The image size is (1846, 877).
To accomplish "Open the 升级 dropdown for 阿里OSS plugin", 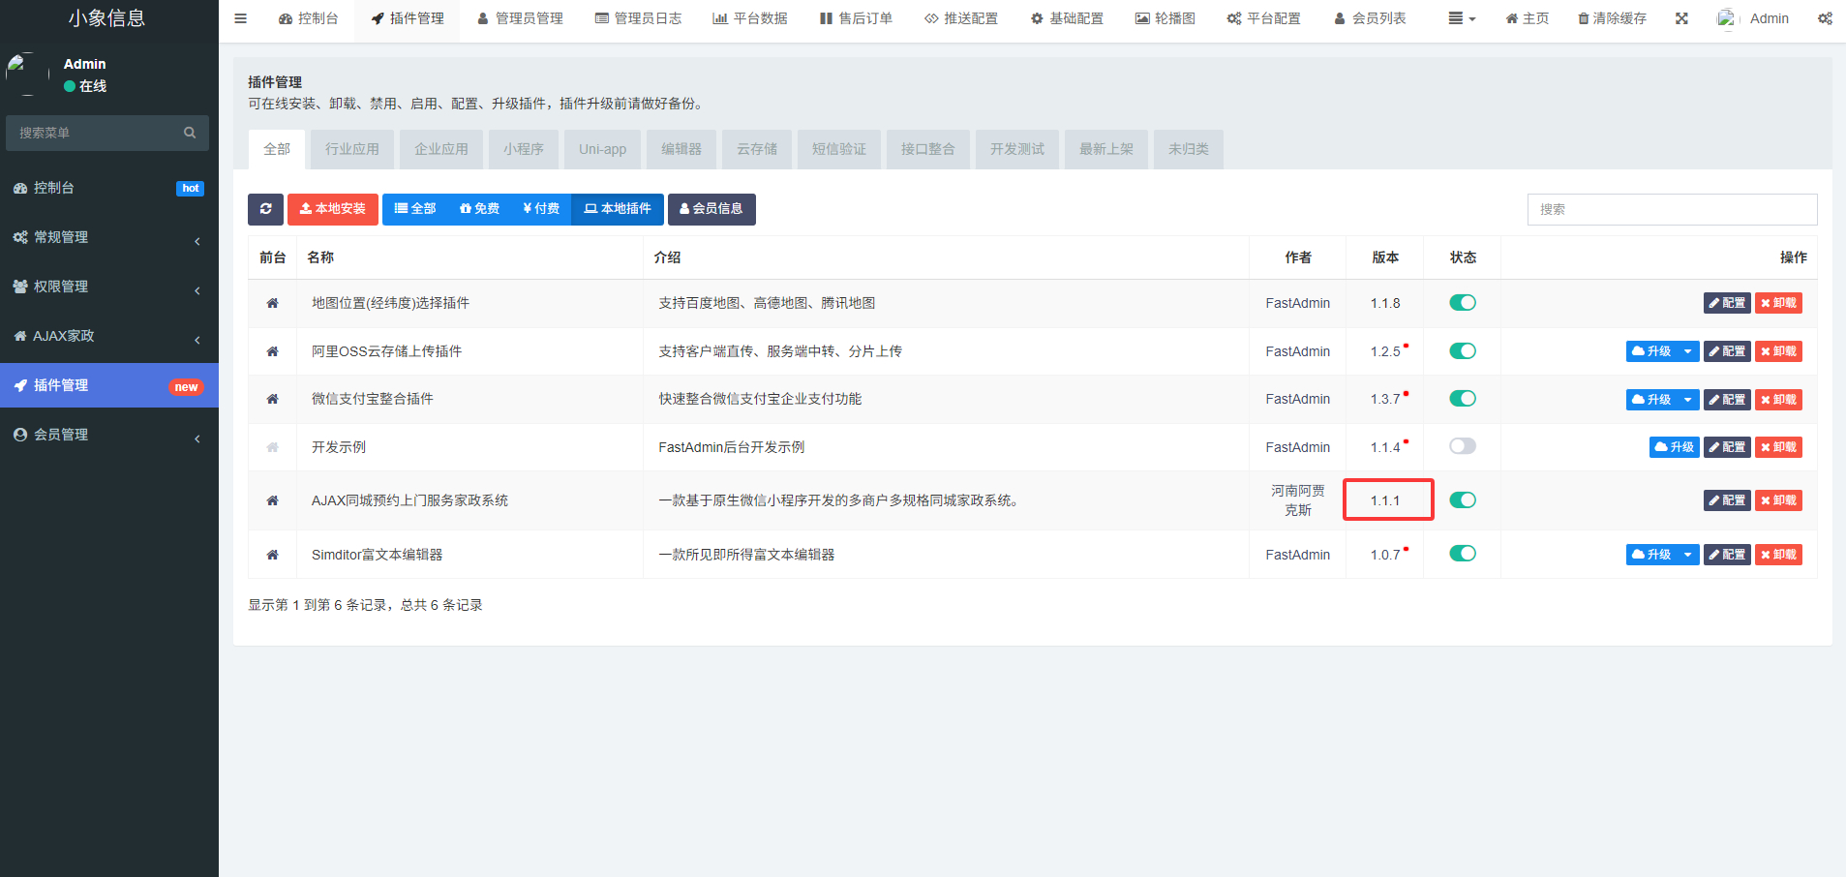I will [x=1689, y=350].
